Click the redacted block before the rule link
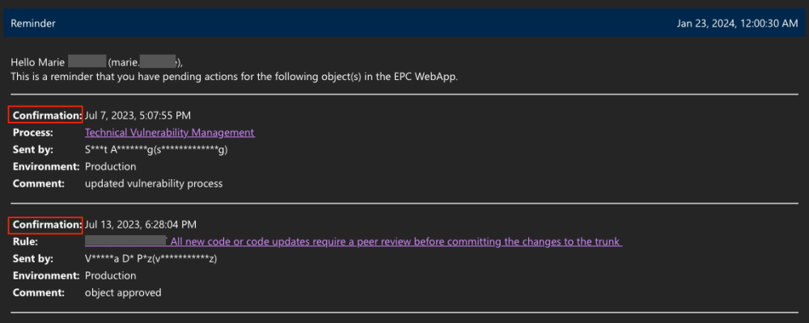The height and width of the screenshot is (323, 809). [x=125, y=241]
